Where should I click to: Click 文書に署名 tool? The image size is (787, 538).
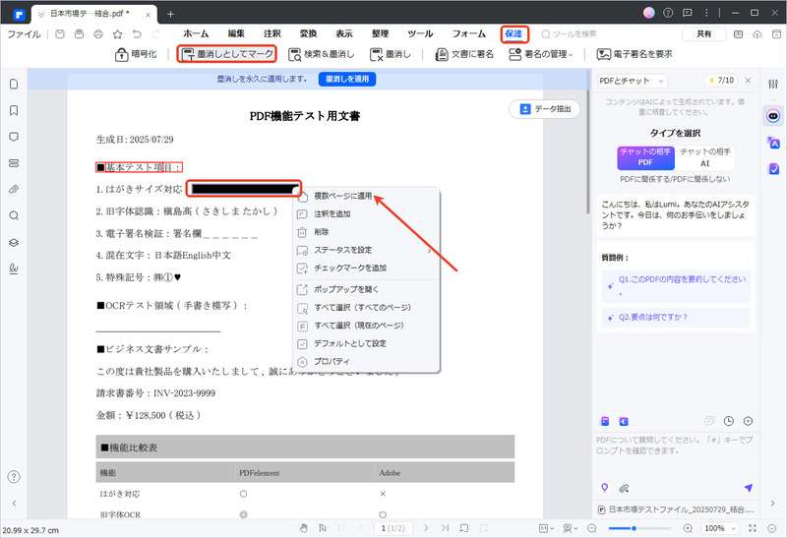[464, 54]
